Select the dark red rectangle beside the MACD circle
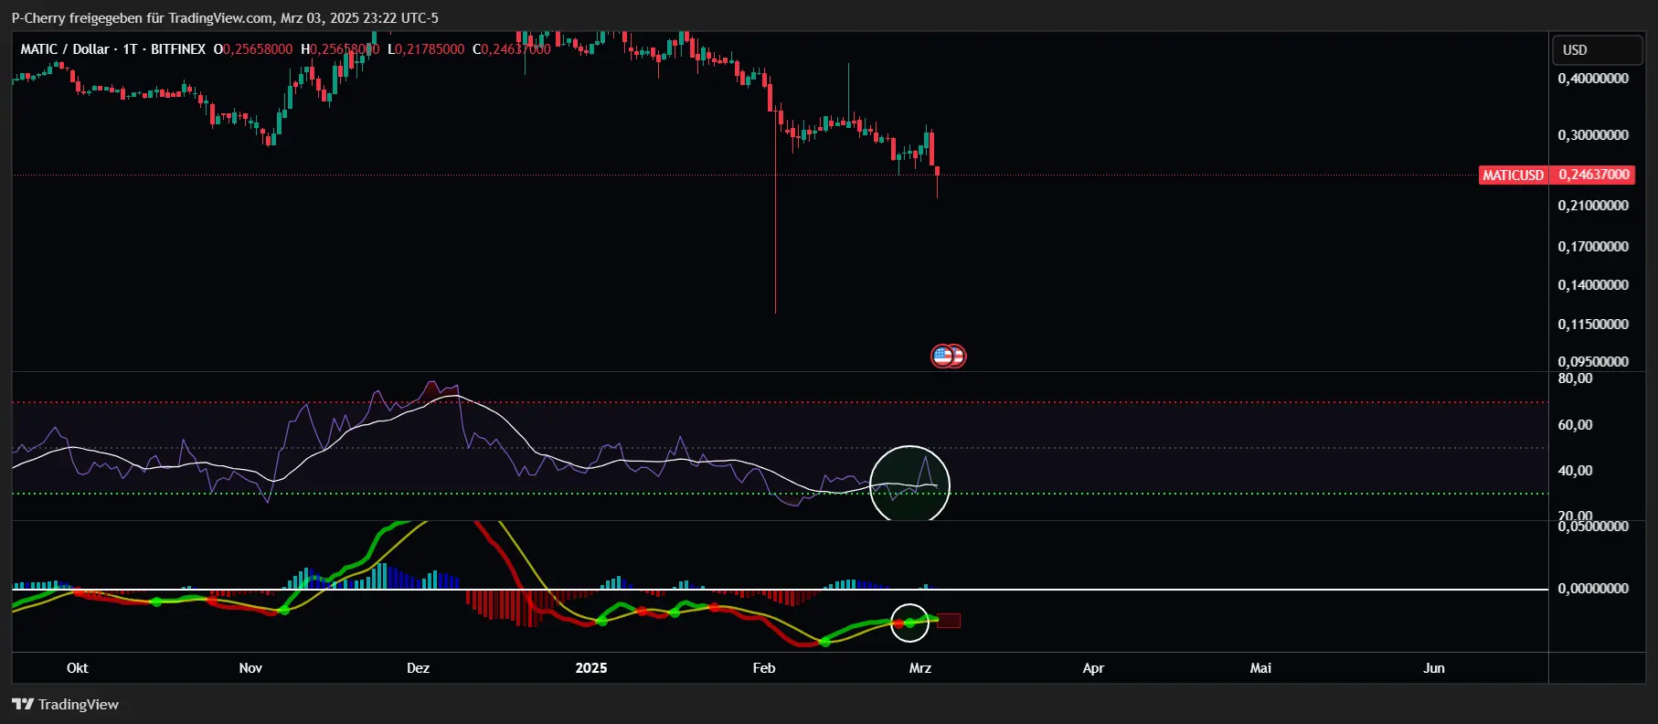This screenshot has height=724, width=1658. tap(949, 621)
